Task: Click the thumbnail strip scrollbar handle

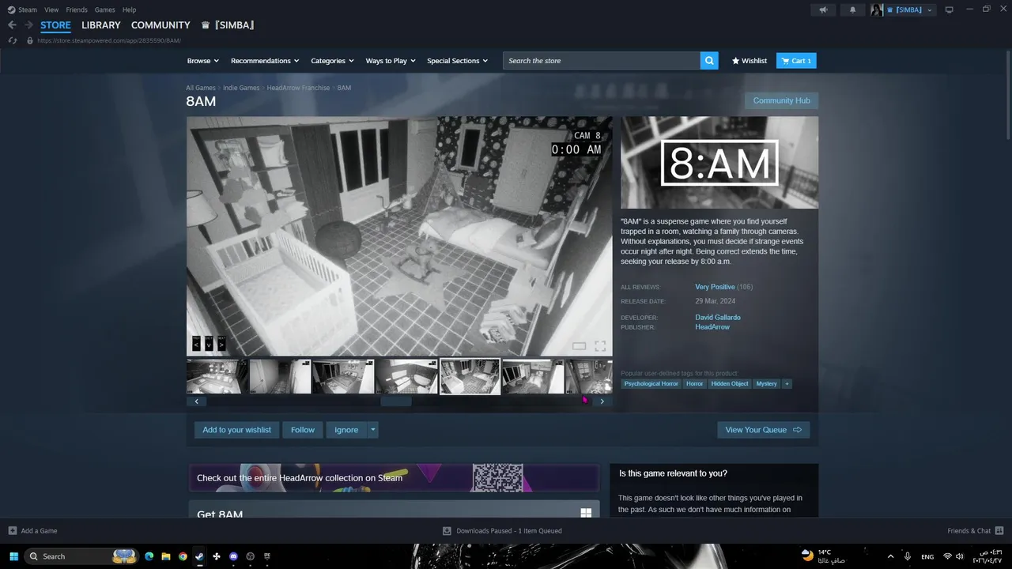Action: tap(396, 401)
